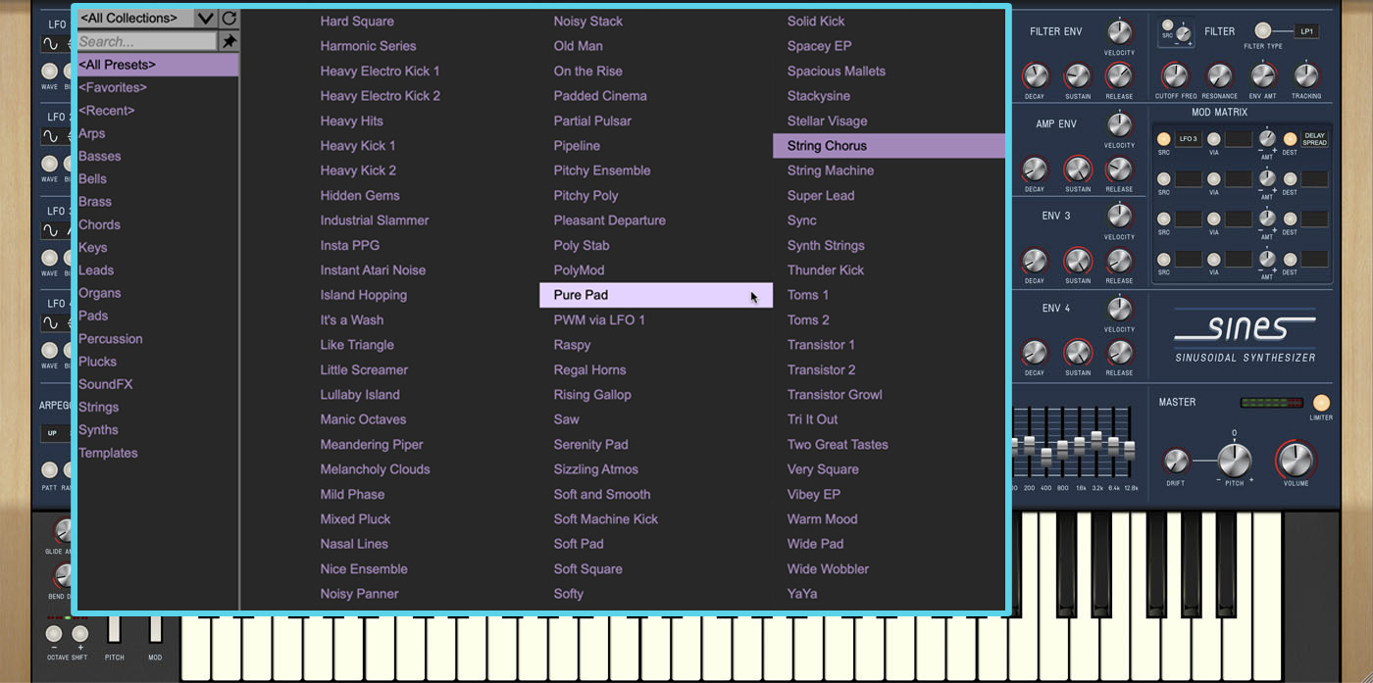Click the refresh presets icon
The image size is (1373, 683).
[229, 18]
